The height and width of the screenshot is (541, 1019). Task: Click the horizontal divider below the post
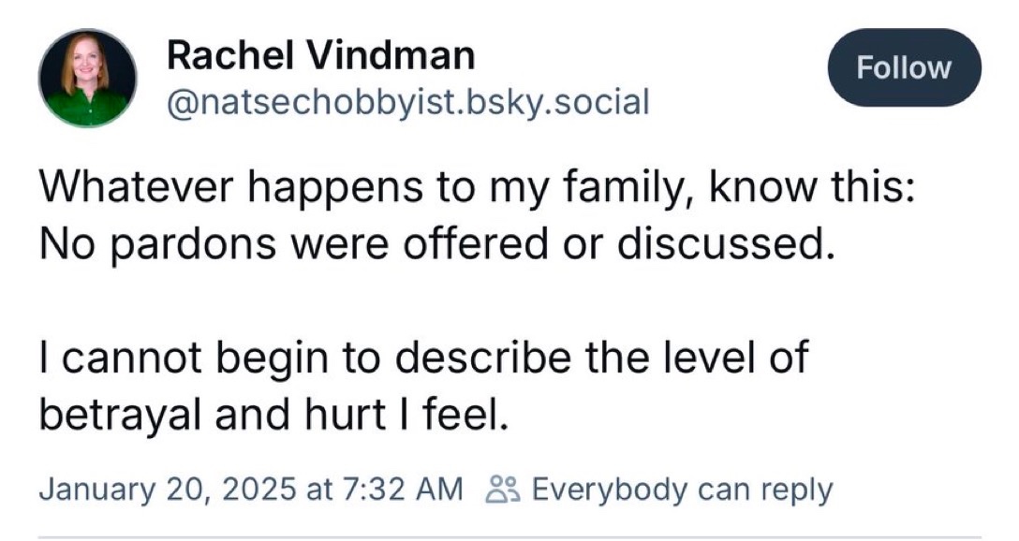[x=509, y=536]
